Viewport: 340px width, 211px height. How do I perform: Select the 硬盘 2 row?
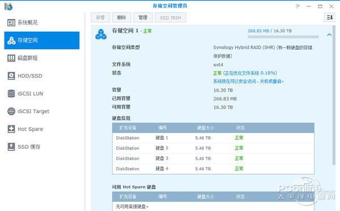[x=213, y=148]
